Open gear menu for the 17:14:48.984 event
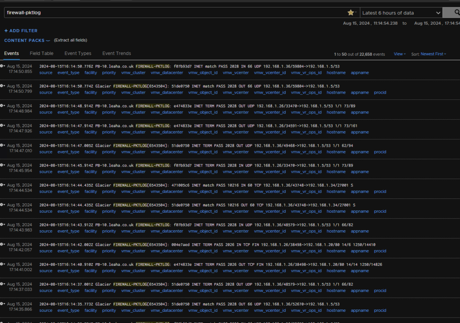The height and width of the screenshot is (323, 460). coord(3,106)
